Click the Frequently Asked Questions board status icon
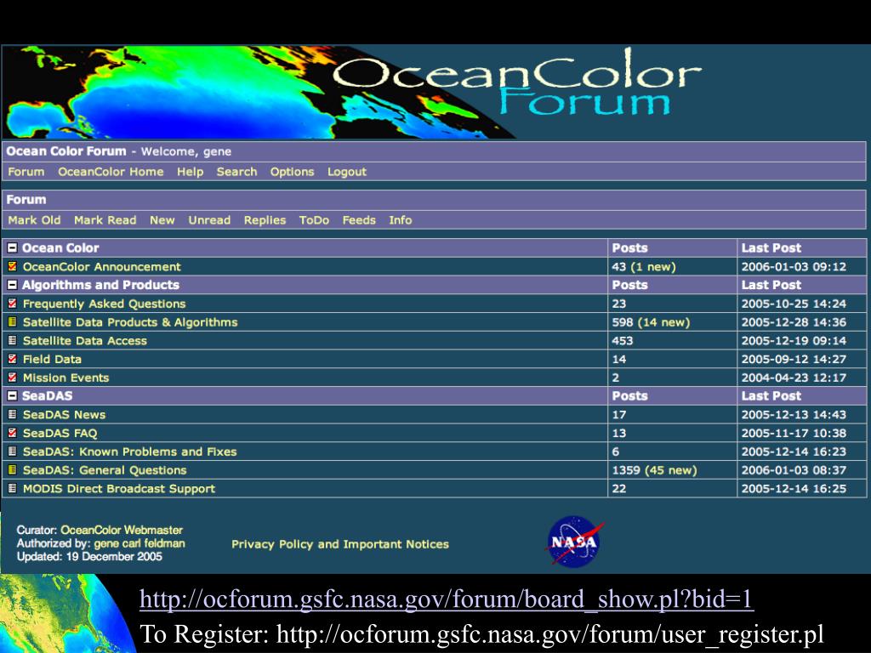The height and width of the screenshot is (653, 871). [12, 304]
